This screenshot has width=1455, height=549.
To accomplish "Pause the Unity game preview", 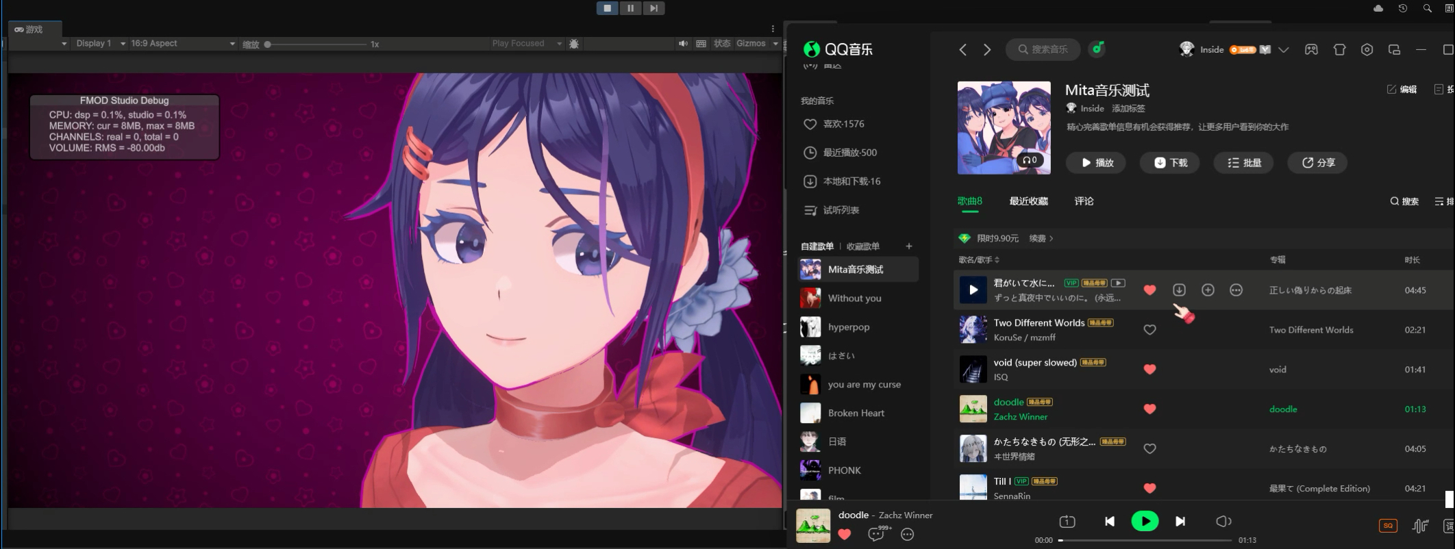I will pos(630,8).
